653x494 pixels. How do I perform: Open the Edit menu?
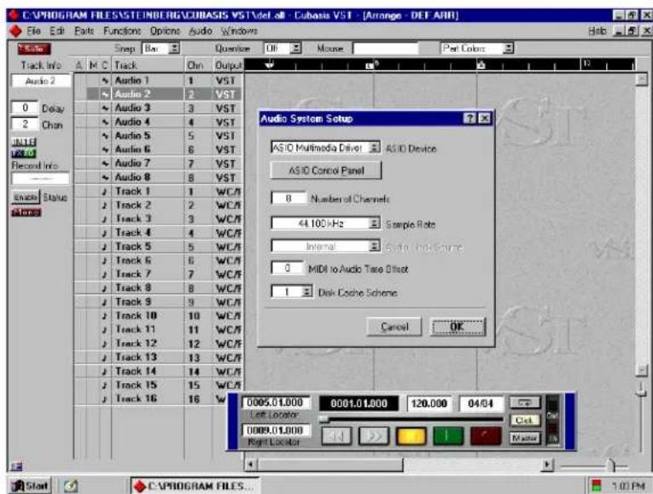click(x=57, y=32)
